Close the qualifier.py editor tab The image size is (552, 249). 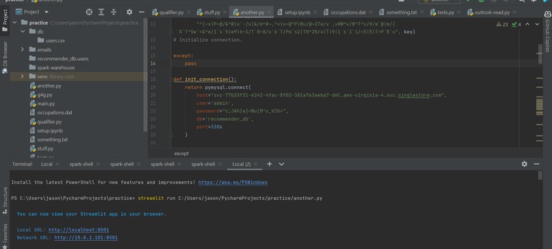pos(189,12)
